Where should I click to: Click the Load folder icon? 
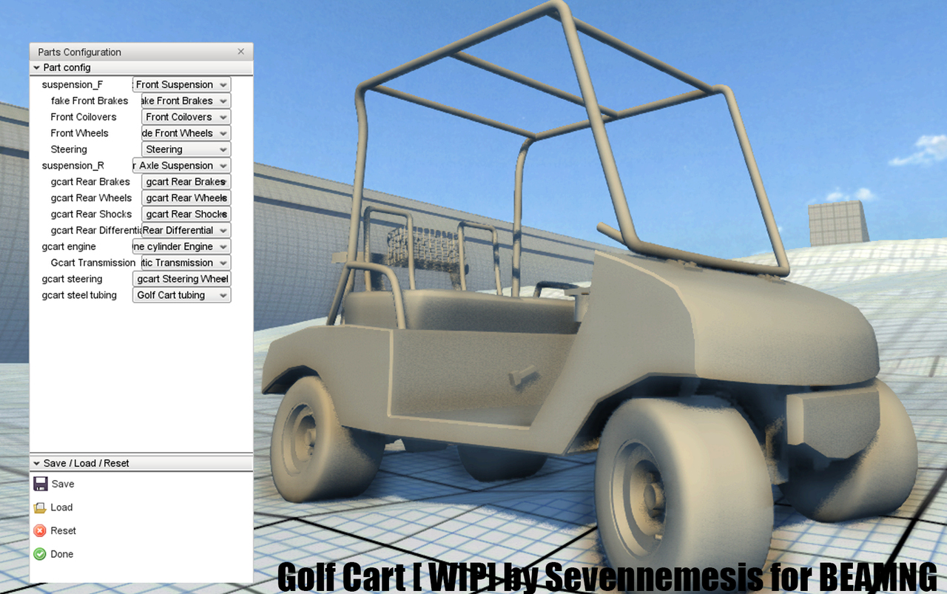coord(40,507)
